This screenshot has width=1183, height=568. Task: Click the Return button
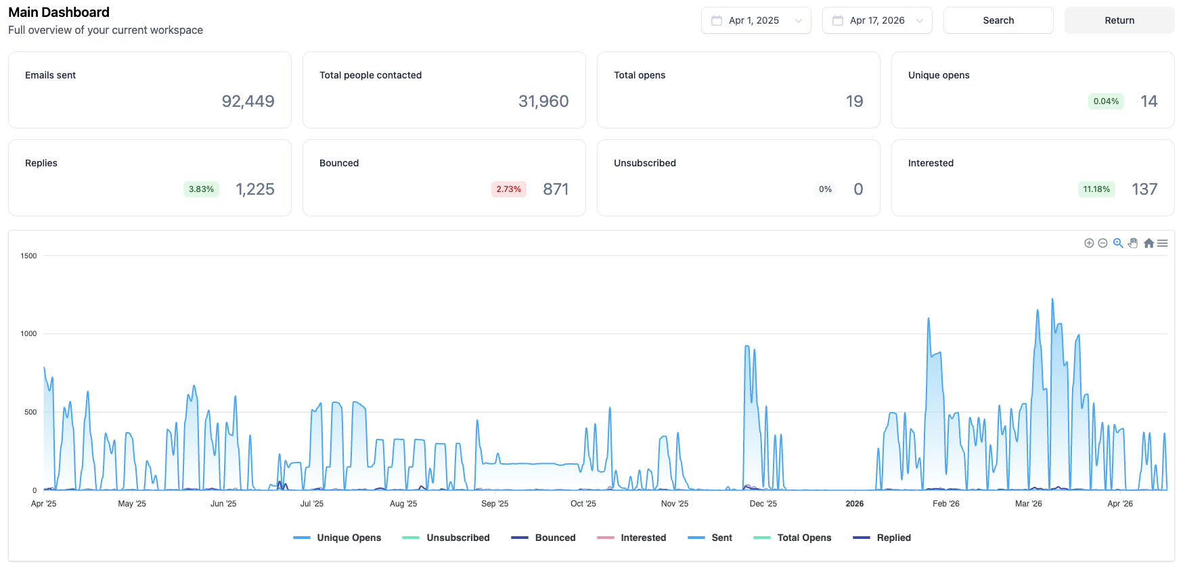coord(1119,20)
